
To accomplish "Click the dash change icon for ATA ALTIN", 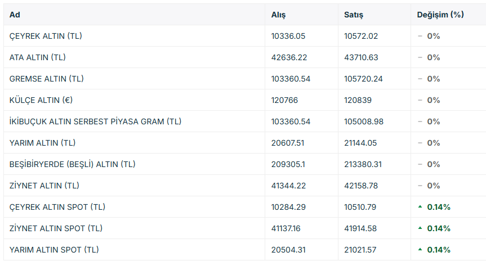I will click(x=420, y=57).
